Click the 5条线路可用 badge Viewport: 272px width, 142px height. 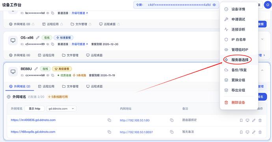tap(58, 97)
